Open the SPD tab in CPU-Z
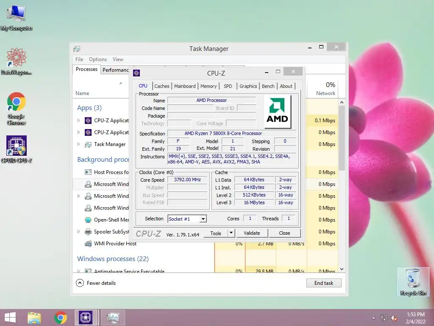 228,86
